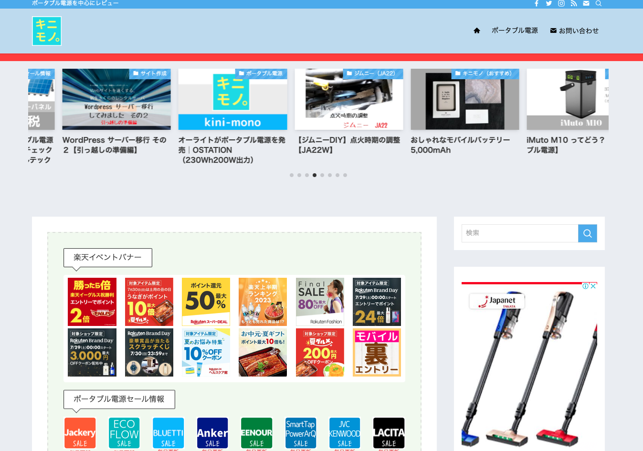643x451 pixels.
Task: Open 夏のお悩み特集 10%OFFクーポン banner
Action: point(206,352)
